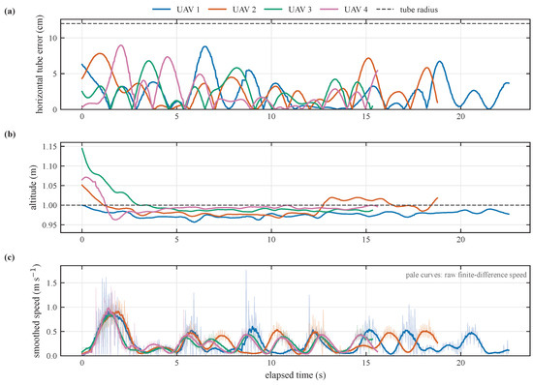Click the blue UAV 1 legend line
This screenshot has width=533, height=385.
click(x=162, y=10)
